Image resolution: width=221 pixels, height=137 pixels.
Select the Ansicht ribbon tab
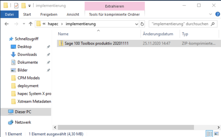[x=73, y=14]
